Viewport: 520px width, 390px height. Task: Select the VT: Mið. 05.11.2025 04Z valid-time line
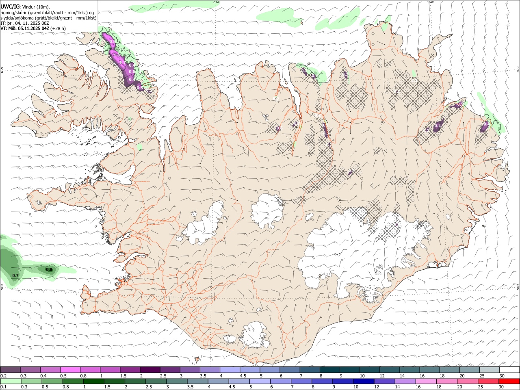(33, 28)
